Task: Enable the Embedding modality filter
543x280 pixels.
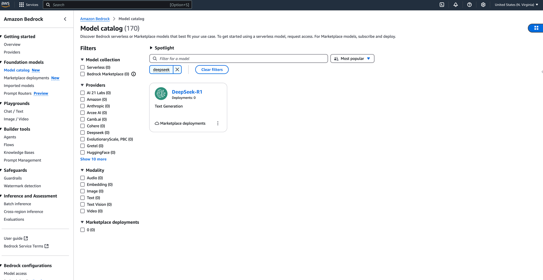Action: coord(83,185)
